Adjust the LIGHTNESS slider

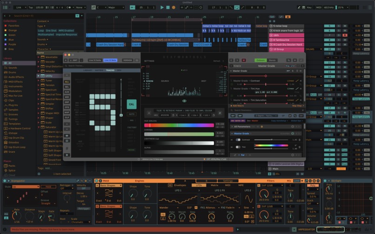pyautogui.click(x=179, y=143)
